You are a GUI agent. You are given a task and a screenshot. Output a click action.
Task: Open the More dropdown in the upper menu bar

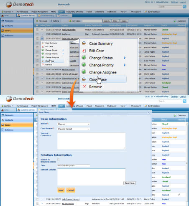point(123,12)
